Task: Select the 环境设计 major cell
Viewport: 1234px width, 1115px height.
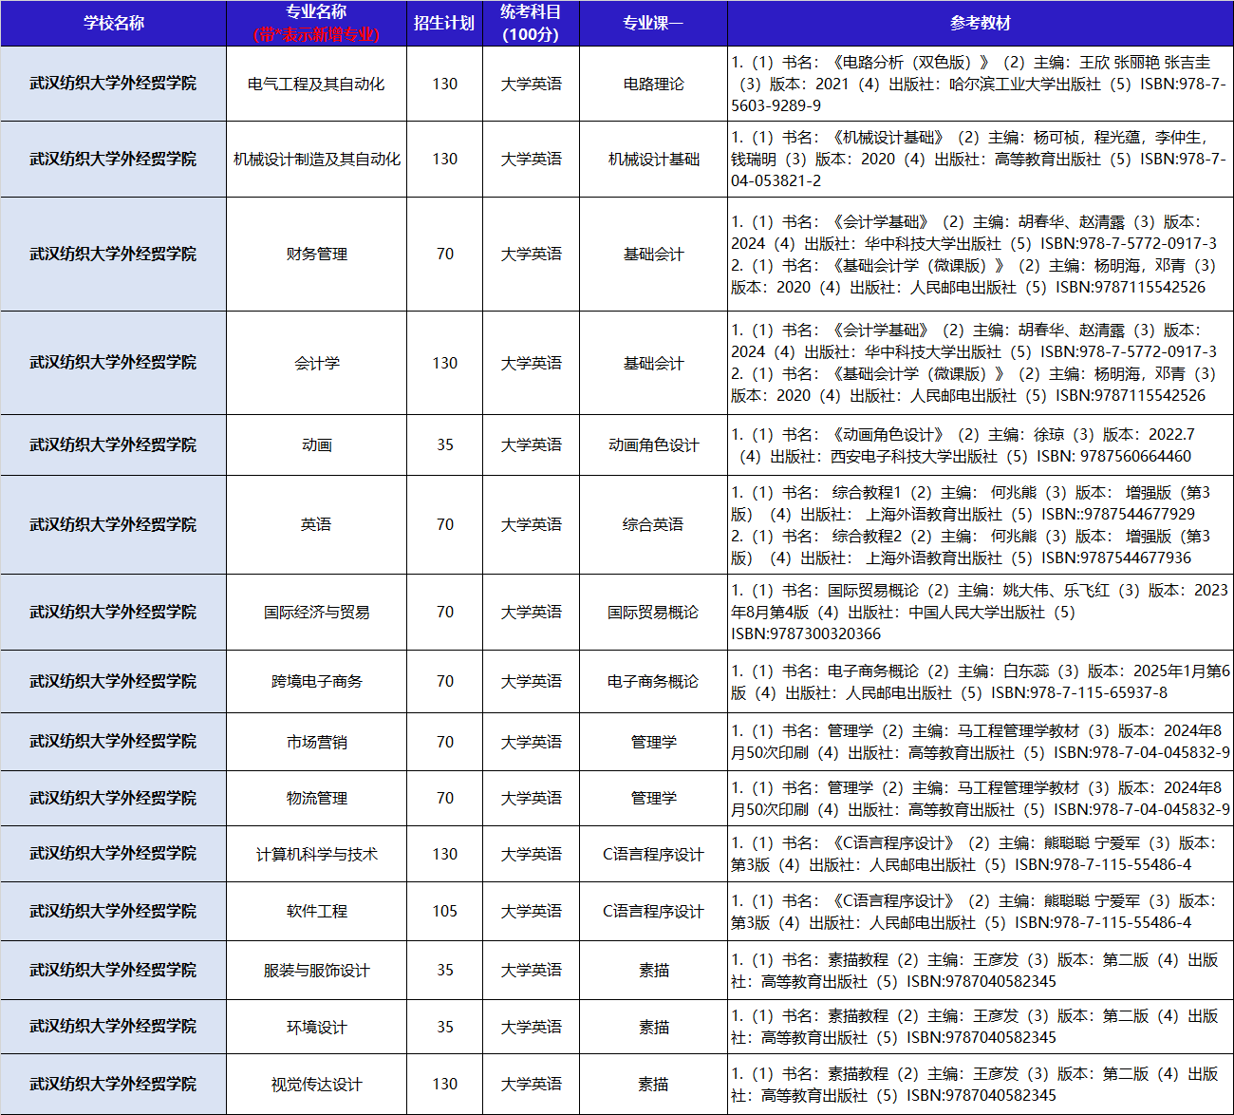Action: click(316, 1027)
